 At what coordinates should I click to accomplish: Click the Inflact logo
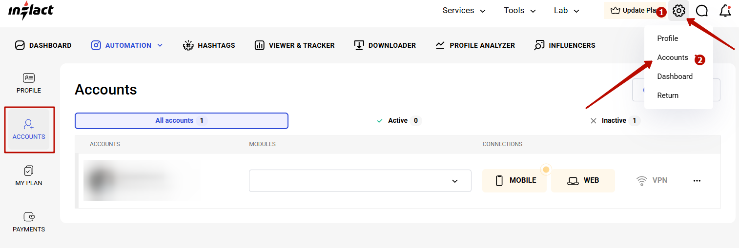point(31,10)
